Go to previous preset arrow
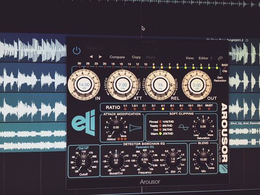 [x=91, y=57]
